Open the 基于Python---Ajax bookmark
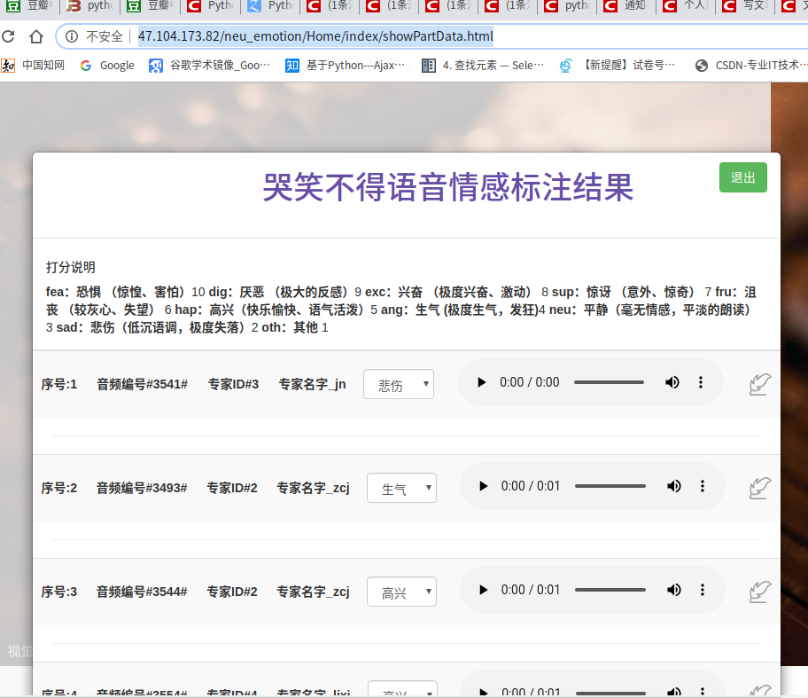The image size is (808, 698). point(345,66)
